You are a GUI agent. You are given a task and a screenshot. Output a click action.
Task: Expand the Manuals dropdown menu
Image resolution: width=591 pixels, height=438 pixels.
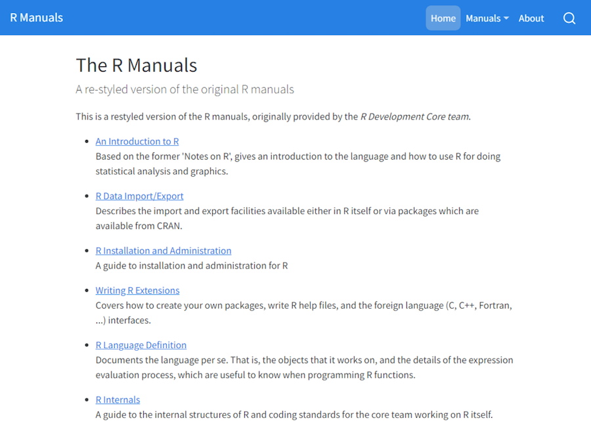click(x=487, y=18)
